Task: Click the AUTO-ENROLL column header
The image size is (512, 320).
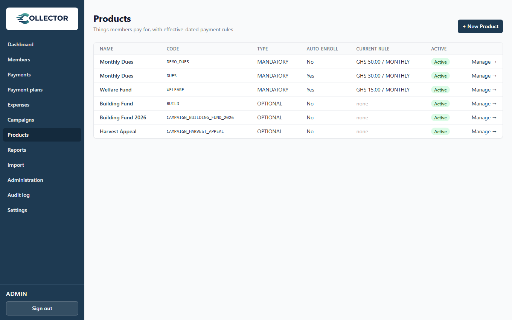Action: pyautogui.click(x=322, y=49)
